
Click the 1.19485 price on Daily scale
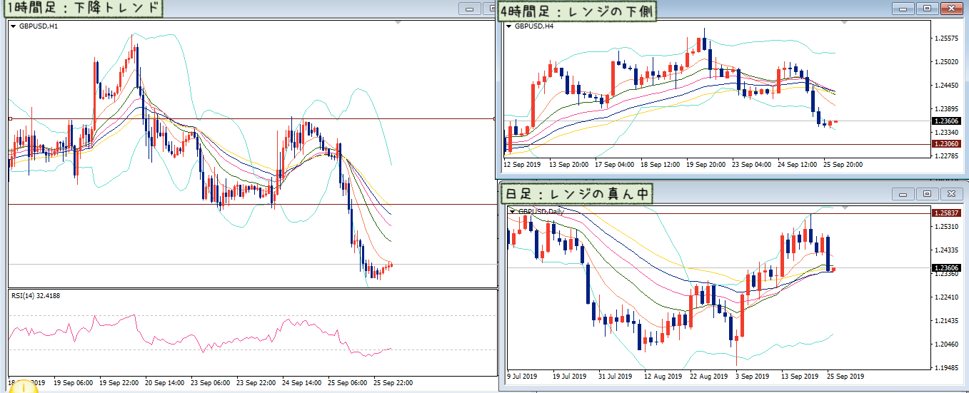click(945, 368)
